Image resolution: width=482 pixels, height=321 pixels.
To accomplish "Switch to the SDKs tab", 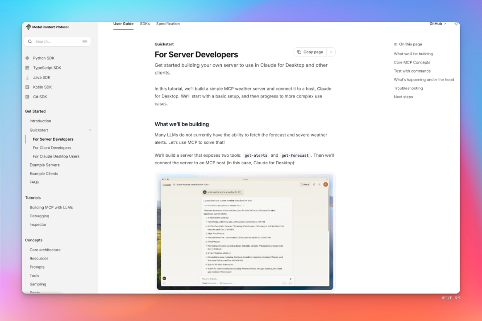I will (x=145, y=24).
